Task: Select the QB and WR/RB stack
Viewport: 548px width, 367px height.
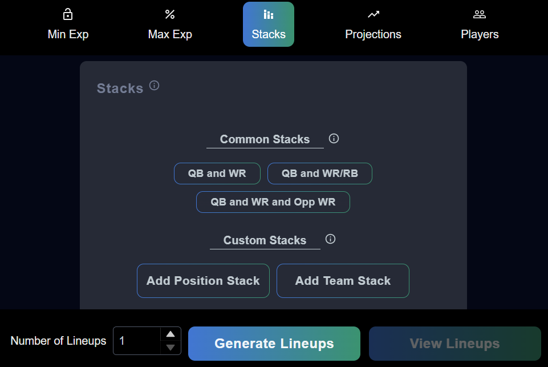Action: pyautogui.click(x=319, y=173)
